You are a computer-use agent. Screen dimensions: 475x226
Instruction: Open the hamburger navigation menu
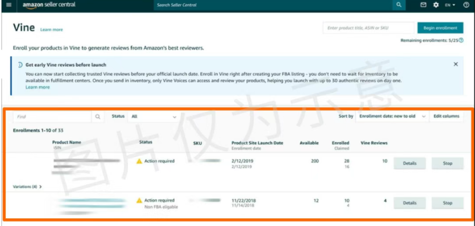tap(8, 5)
